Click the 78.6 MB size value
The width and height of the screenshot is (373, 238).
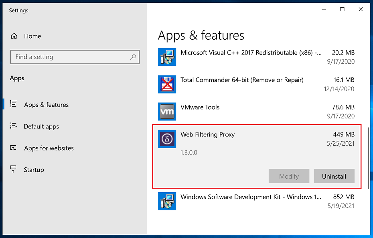(x=343, y=107)
